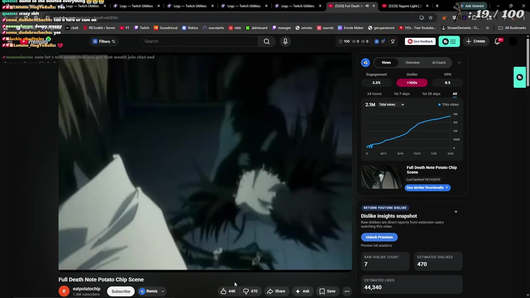Close the Dislike insights snapshot panel
This screenshot has width=530, height=298.
(456, 212)
